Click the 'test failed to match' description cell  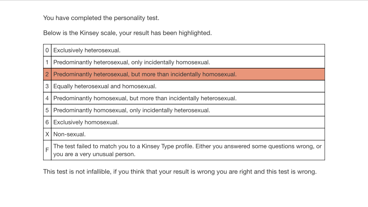(x=187, y=150)
